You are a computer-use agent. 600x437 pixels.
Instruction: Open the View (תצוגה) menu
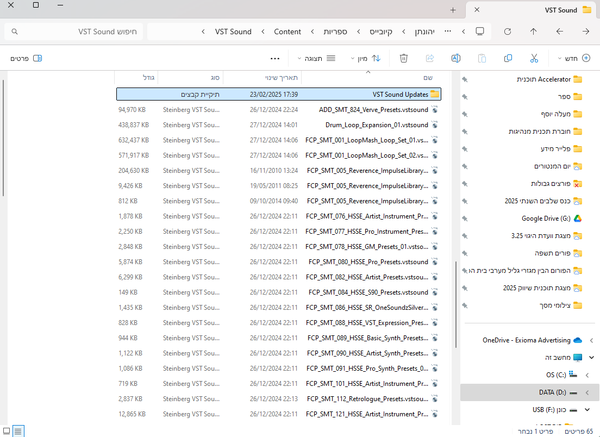316,58
